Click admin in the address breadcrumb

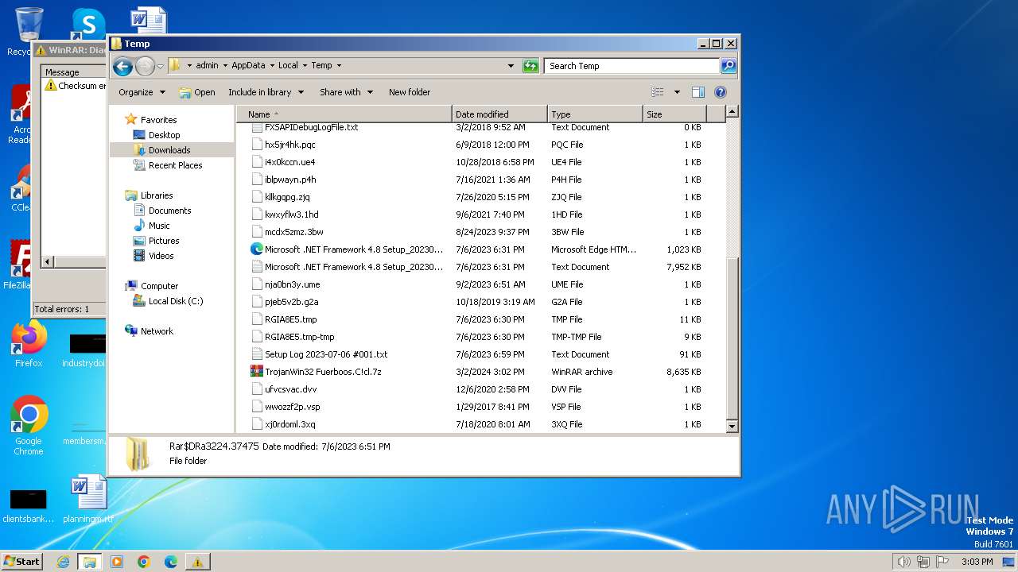(207, 66)
